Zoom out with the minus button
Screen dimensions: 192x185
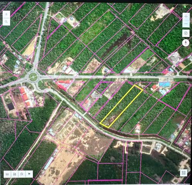(x=186, y=24)
